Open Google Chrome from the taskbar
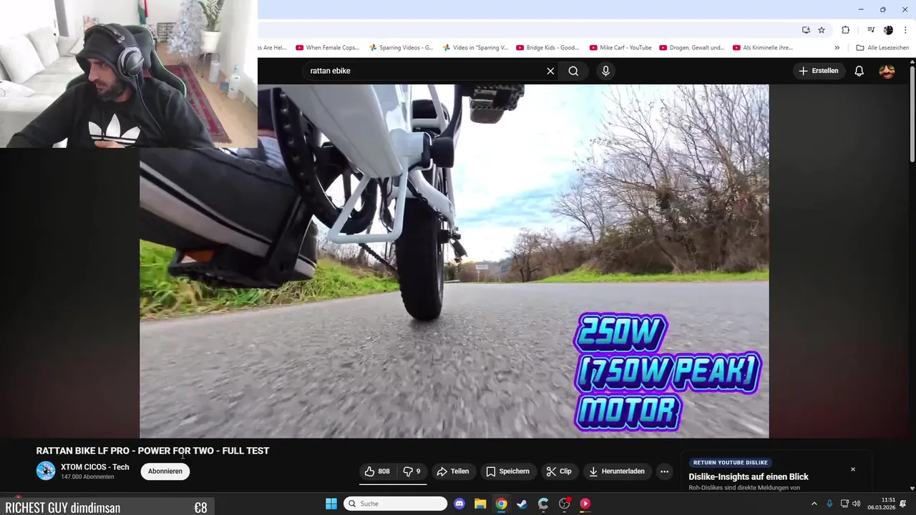Screen dimensions: 916x515 501,504
